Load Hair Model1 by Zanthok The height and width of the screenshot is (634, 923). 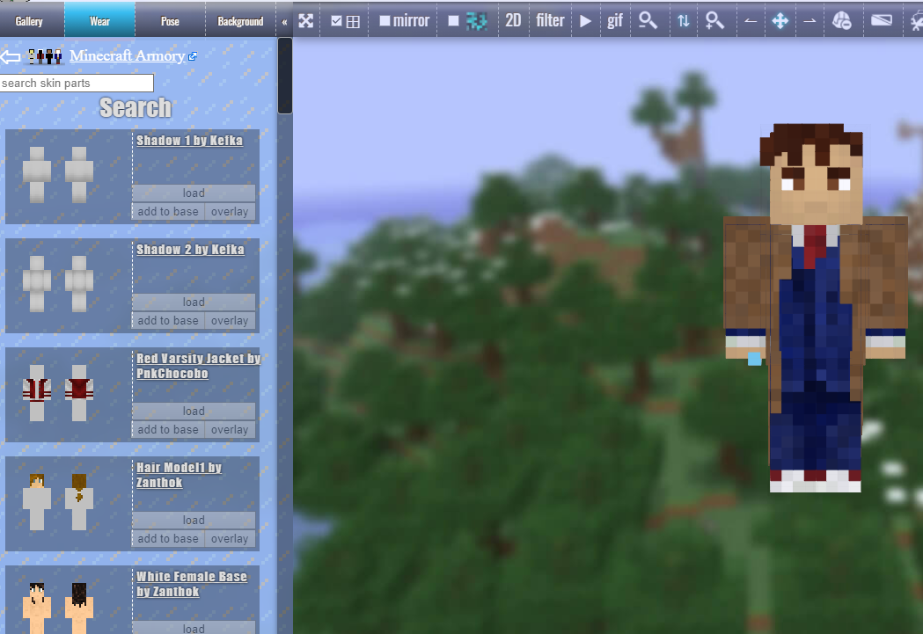coord(194,520)
